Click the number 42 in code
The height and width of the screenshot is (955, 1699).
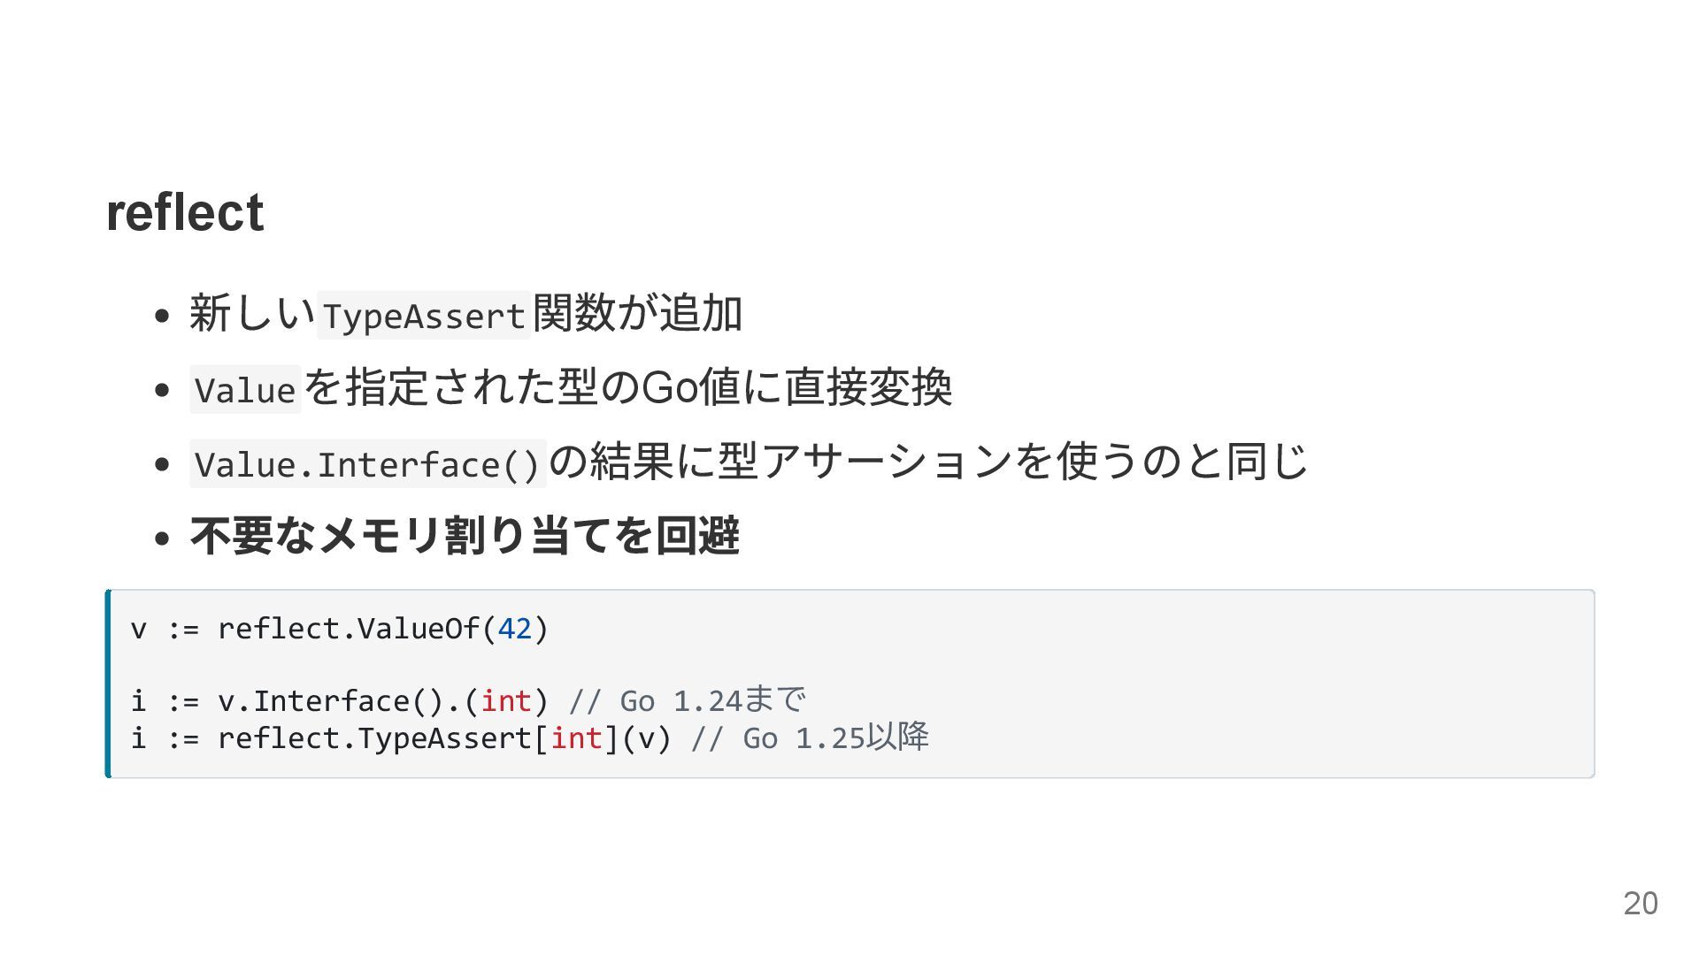point(515,629)
